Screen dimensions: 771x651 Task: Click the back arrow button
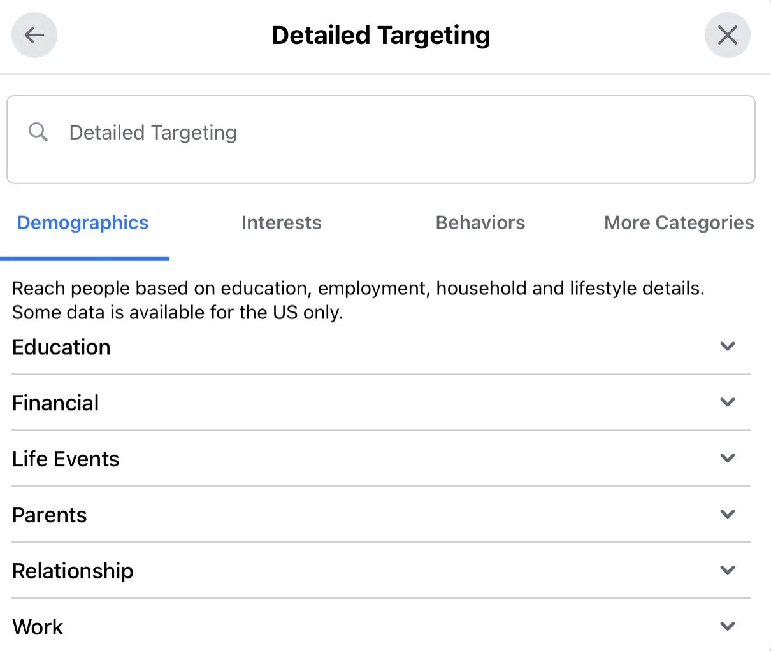[x=34, y=35]
